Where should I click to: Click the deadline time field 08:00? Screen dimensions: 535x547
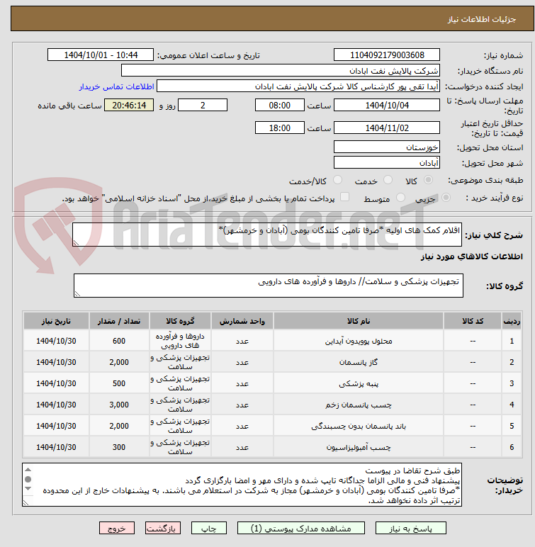(279, 105)
